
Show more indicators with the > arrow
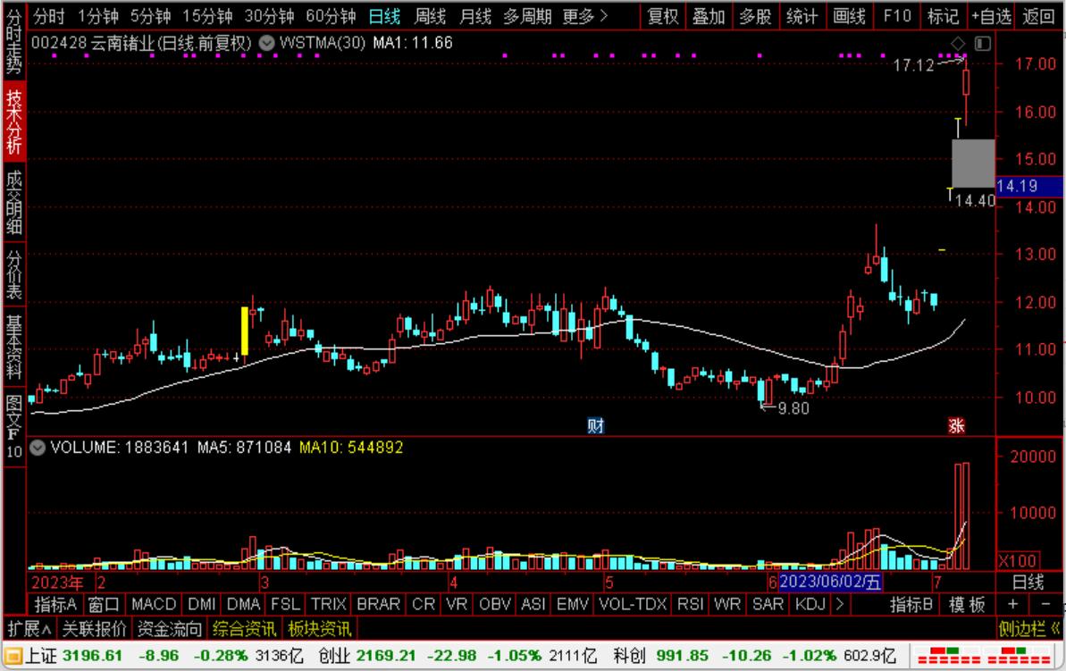(x=840, y=604)
